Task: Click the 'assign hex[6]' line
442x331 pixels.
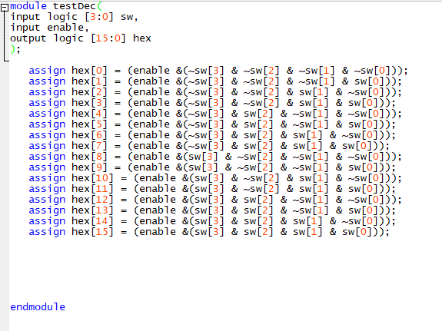Action: point(212,135)
